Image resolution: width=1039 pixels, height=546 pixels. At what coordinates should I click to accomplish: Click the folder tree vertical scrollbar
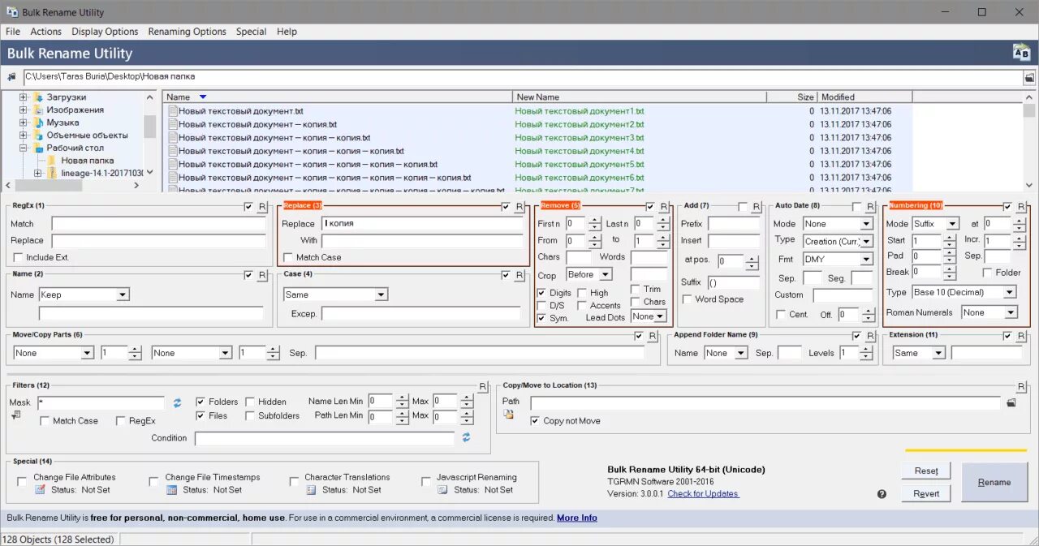(x=149, y=135)
